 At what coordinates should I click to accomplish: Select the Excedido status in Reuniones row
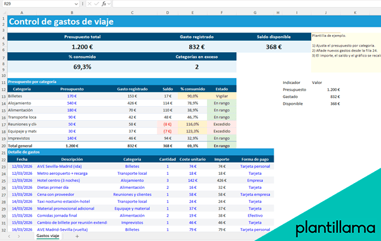pos(222,124)
